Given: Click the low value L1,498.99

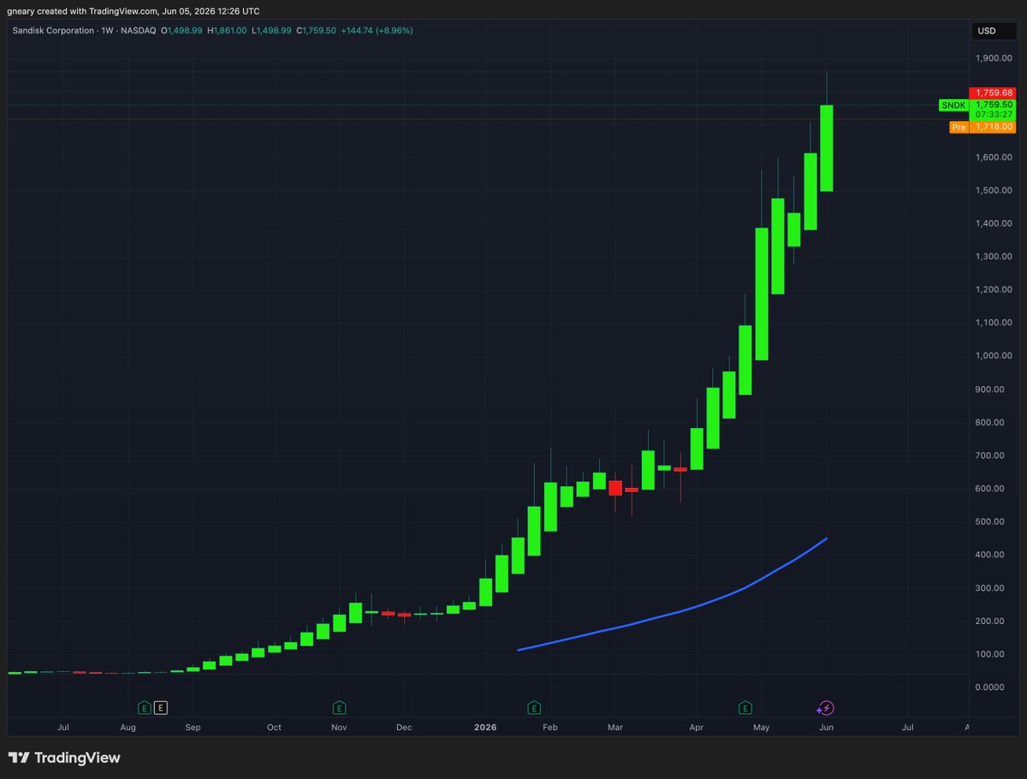Looking at the screenshot, I should [272, 30].
